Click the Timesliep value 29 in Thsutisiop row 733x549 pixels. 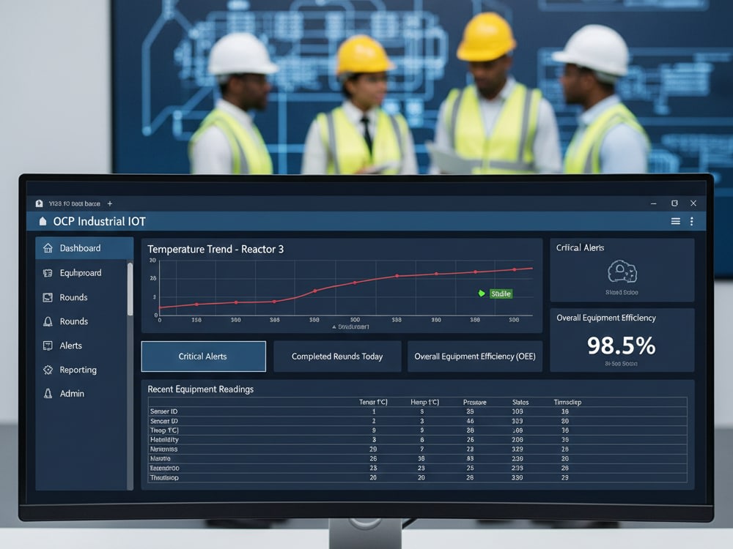(564, 477)
